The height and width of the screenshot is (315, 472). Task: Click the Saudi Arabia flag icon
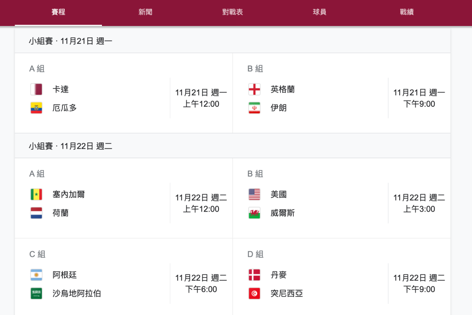(x=36, y=293)
